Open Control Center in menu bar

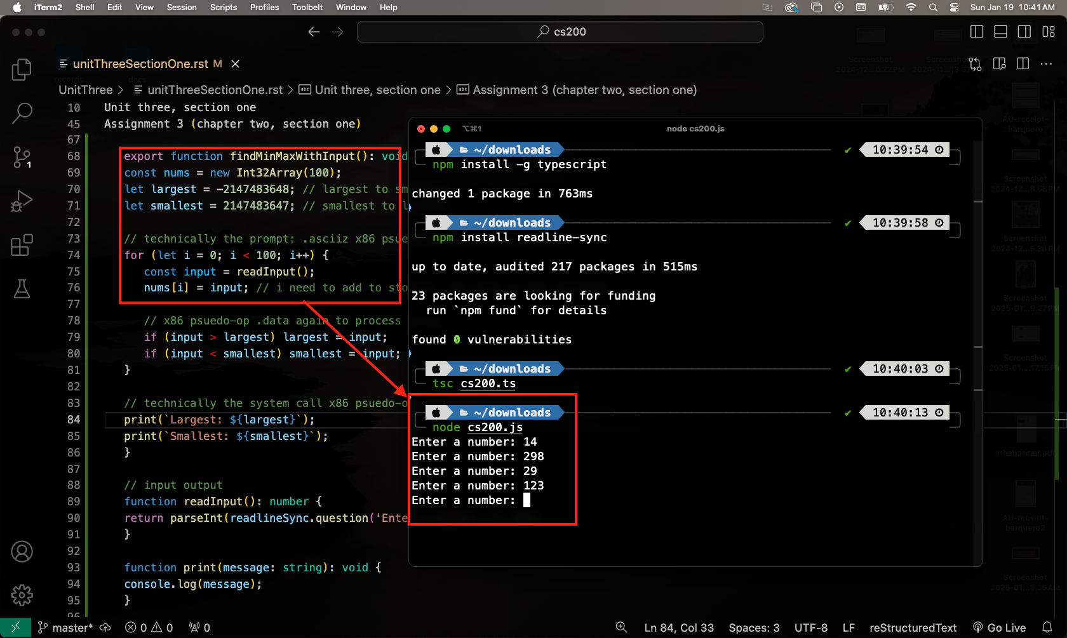pos(954,7)
